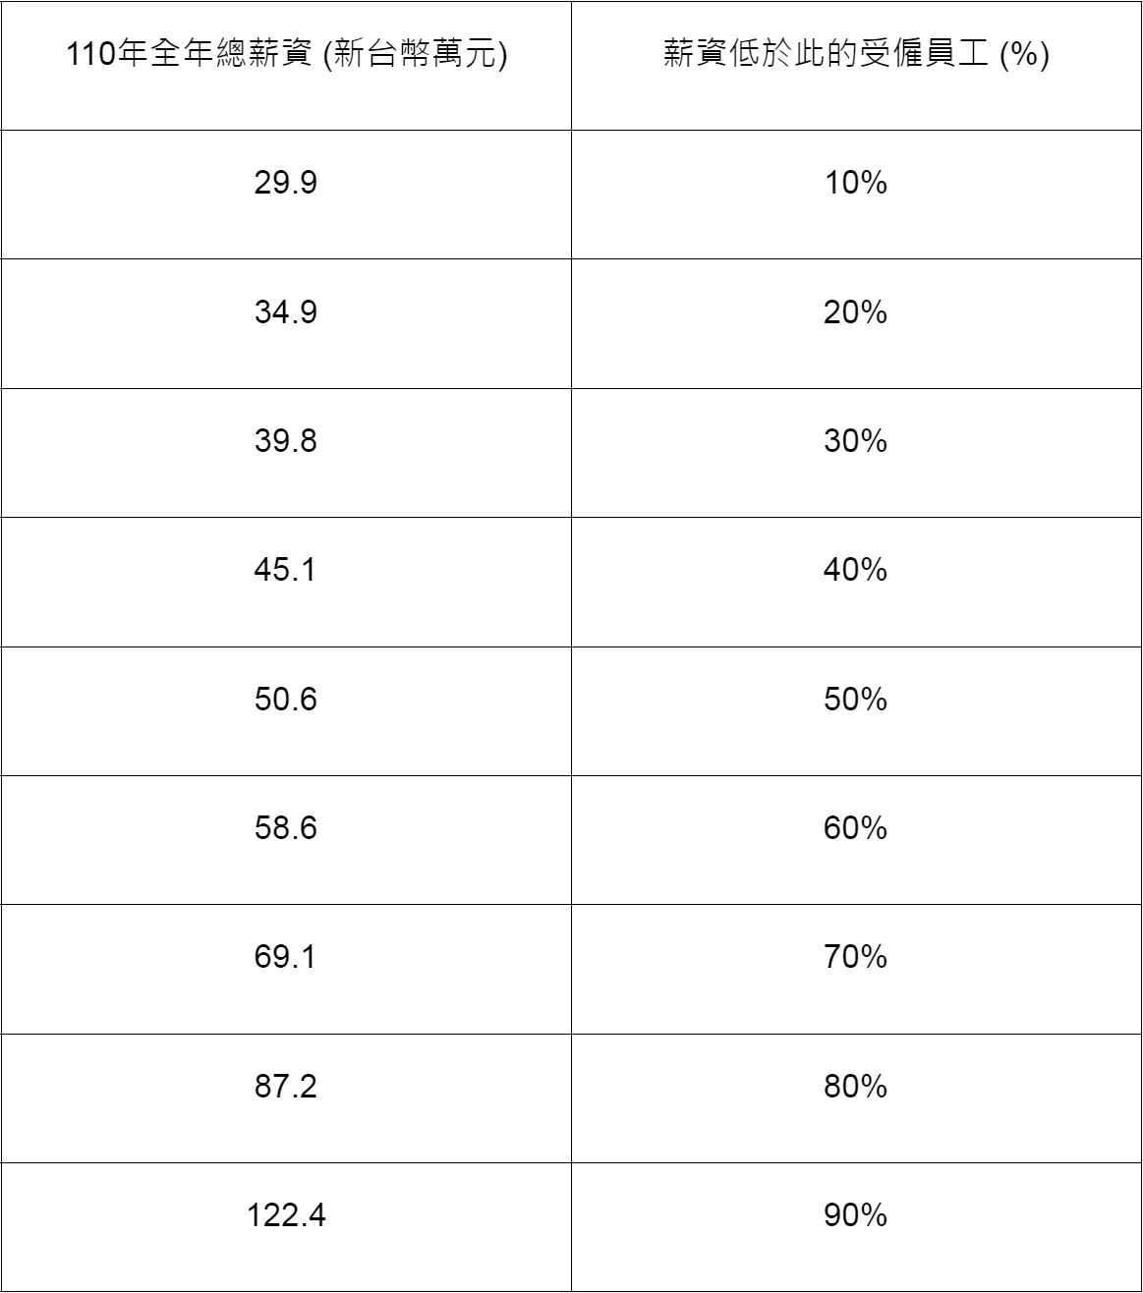Select the 10% cell
1143x1293 pixels.
coord(856,195)
